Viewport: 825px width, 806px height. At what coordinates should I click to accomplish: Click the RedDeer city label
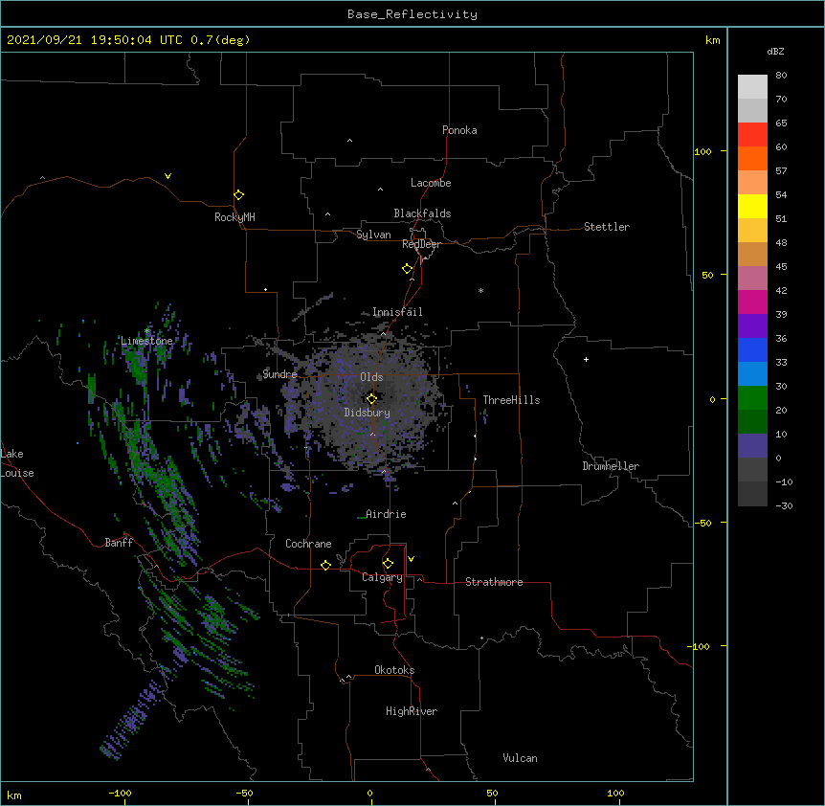[x=421, y=244]
